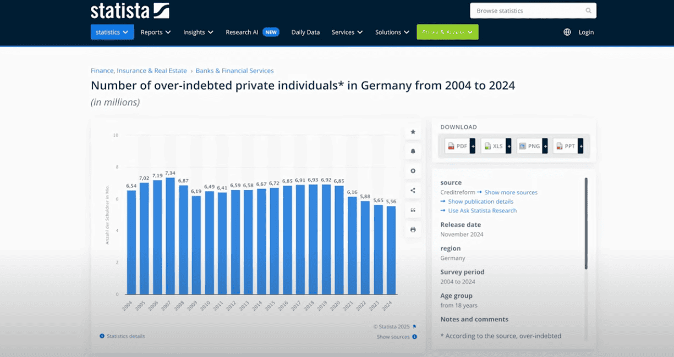Expand the statistics dropdown menu
Image resolution: width=674 pixels, height=357 pixels.
[x=112, y=32]
